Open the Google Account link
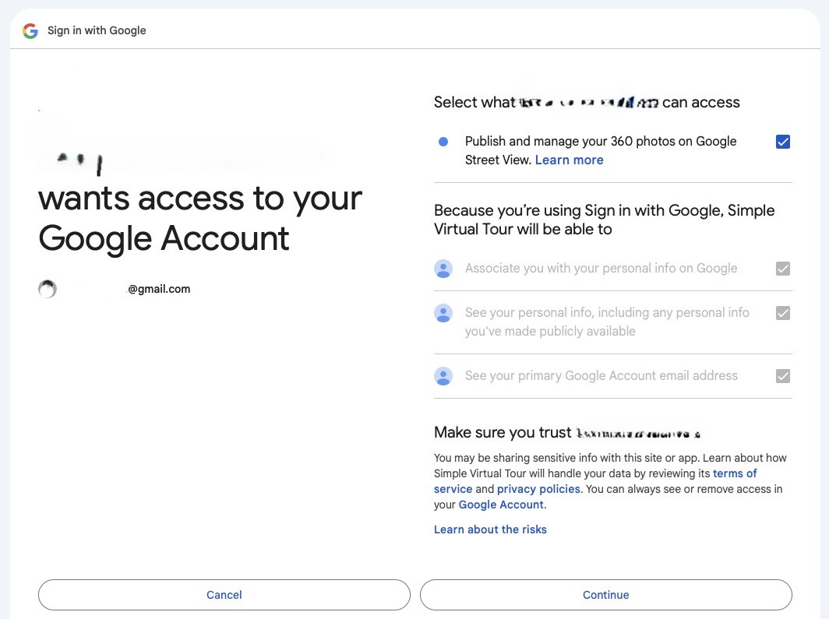Image resolution: width=829 pixels, height=619 pixels. pos(501,505)
